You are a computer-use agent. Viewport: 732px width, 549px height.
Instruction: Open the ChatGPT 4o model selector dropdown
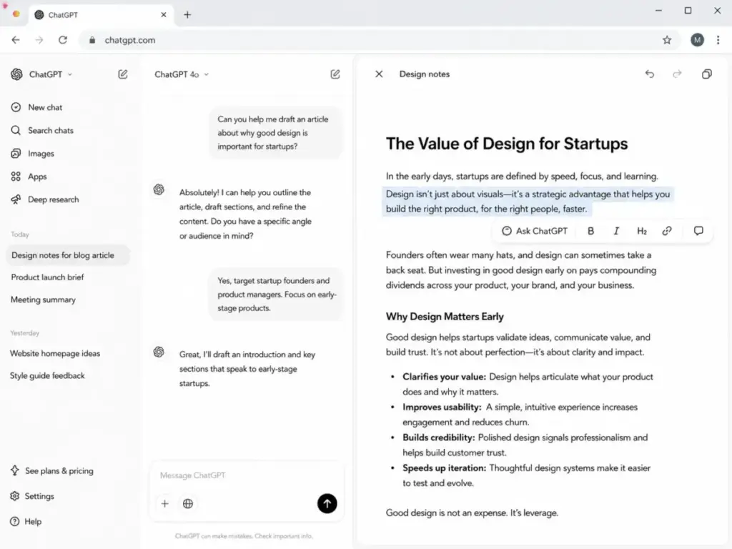pyautogui.click(x=182, y=74)
